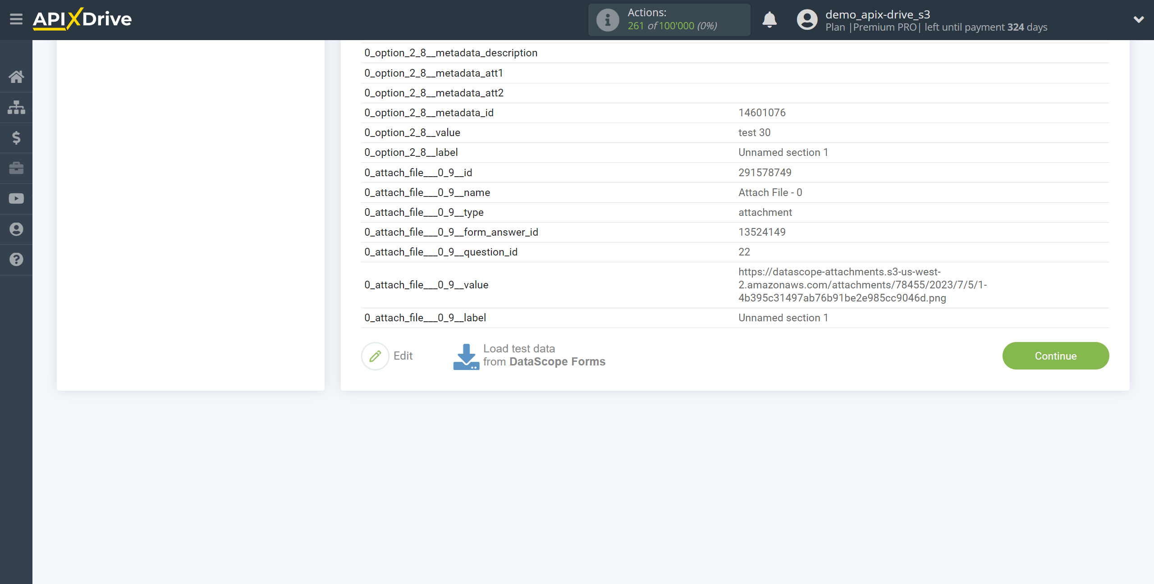1154x584 pixels.
Task: Select value 14601076
Action: pos(762,113)
